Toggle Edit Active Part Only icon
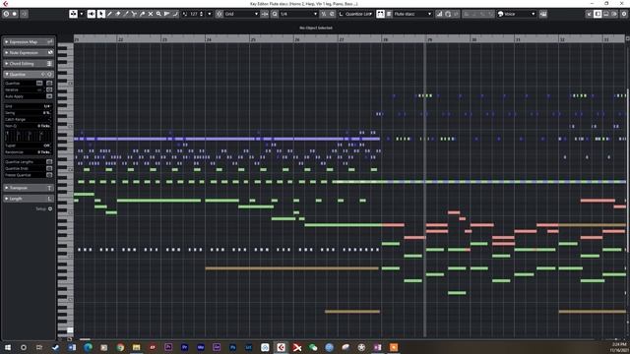 point(389,14)
